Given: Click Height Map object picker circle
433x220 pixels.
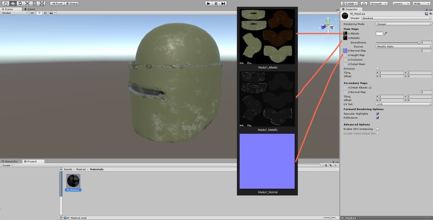Looking at the screenshot, I should pos(349,55).
